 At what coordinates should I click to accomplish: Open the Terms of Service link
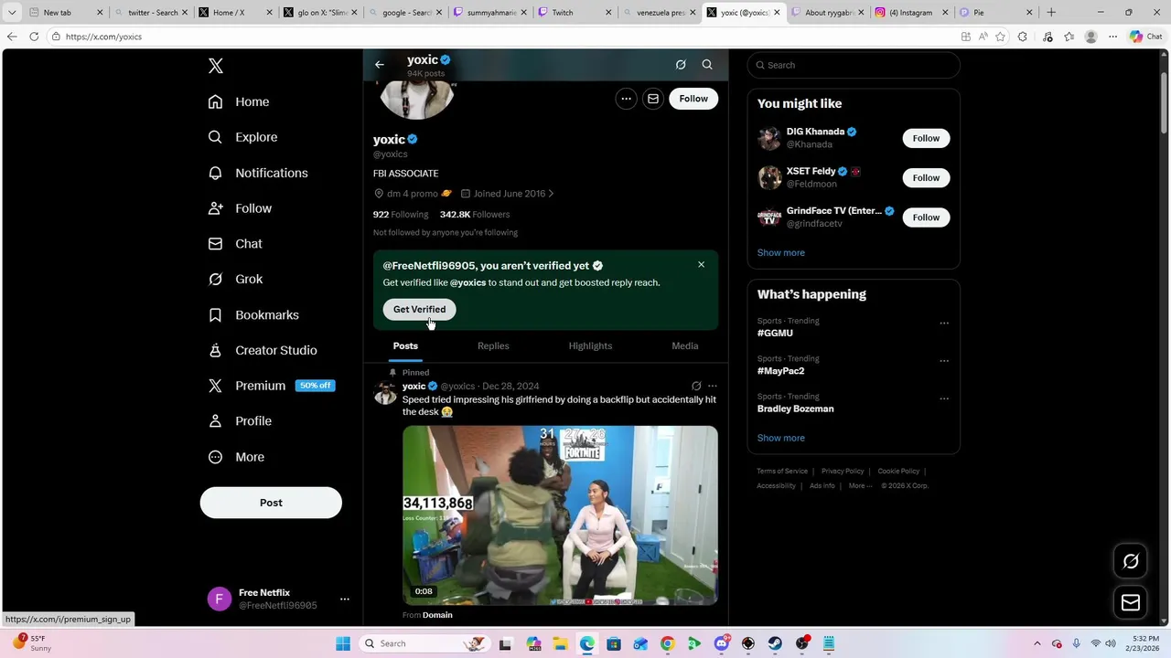point(782,472)
